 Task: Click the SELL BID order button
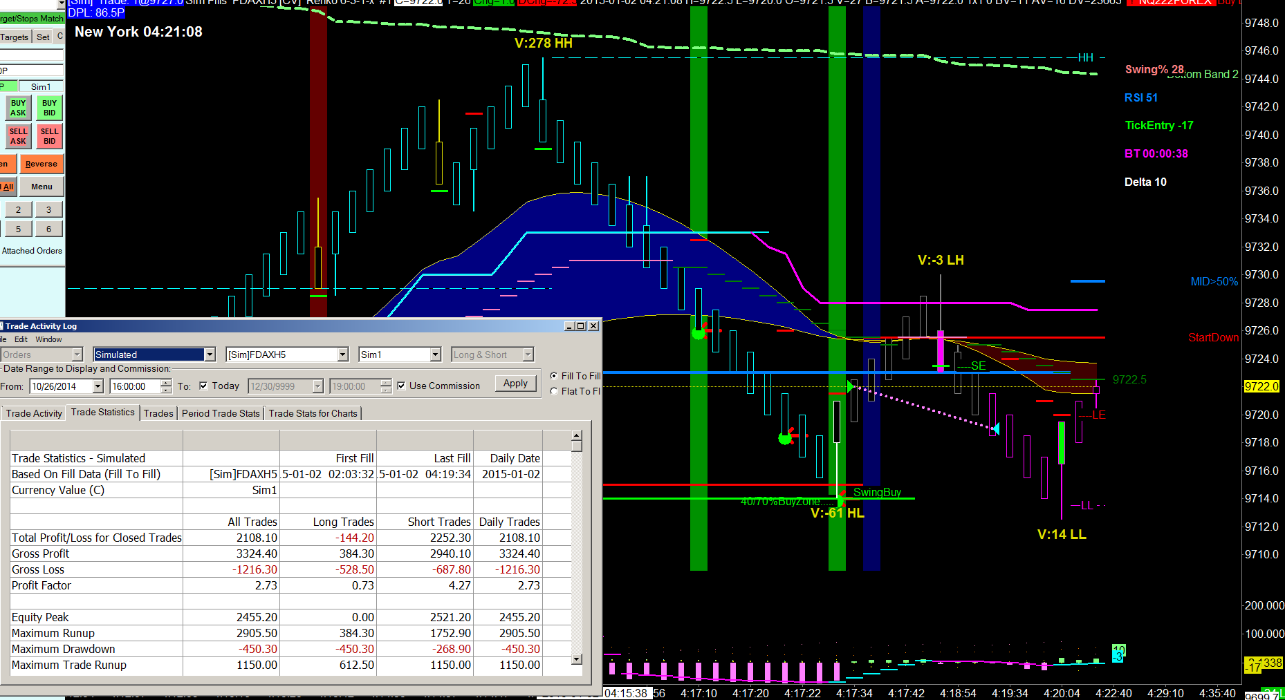(x=49, y=136)
